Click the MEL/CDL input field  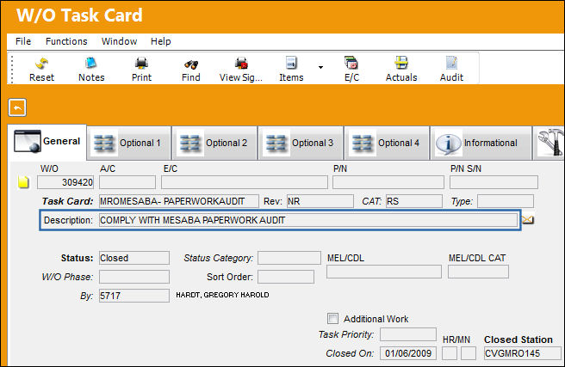pos(384,272)
